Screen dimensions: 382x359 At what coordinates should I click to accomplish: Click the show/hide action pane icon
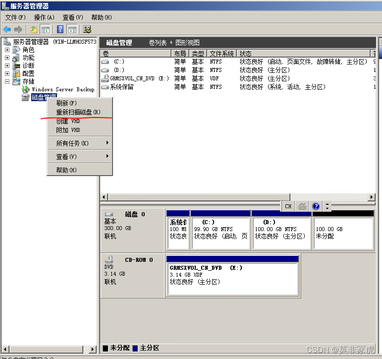[72, 30]
